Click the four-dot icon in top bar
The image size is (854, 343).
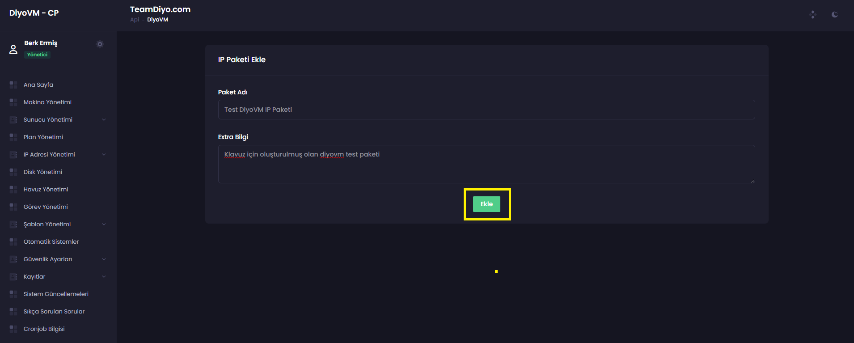813,14
